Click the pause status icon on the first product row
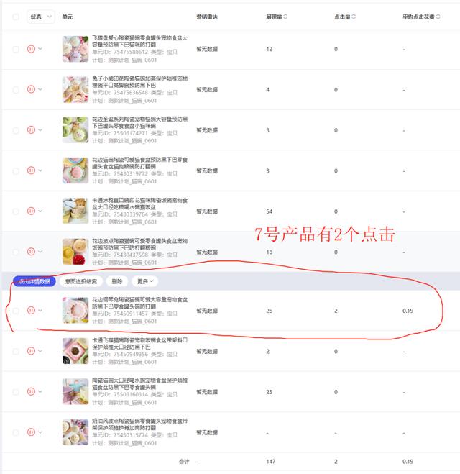The width and height of the screenshot is (460, 474). click(31, 49)
